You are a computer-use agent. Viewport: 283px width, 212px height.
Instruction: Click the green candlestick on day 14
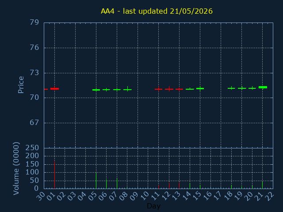coord(190,89)
